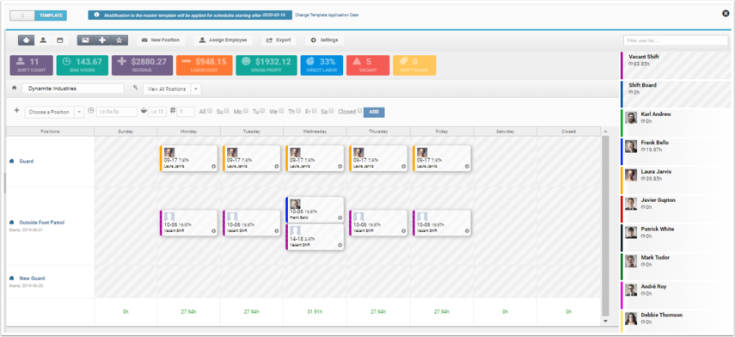Check the Closed checkbox
The width and height of the screenshot is (735, 337).
[359, 111]
